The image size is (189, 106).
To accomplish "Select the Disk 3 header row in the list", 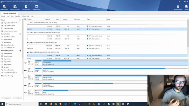I will [107, 42].
